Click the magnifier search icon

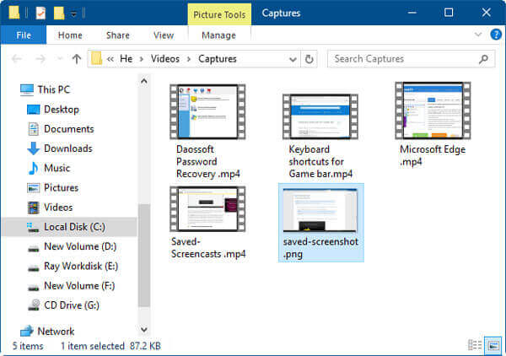pyautogui.click(x=483, y=59)
